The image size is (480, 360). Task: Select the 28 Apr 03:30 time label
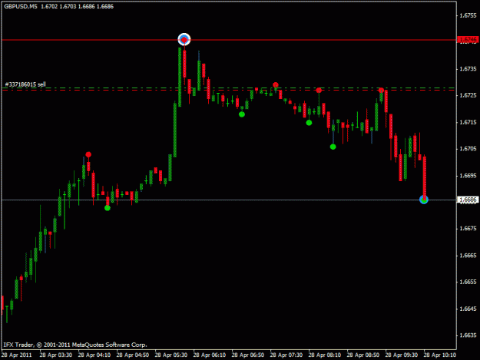[x=56, y=355]
